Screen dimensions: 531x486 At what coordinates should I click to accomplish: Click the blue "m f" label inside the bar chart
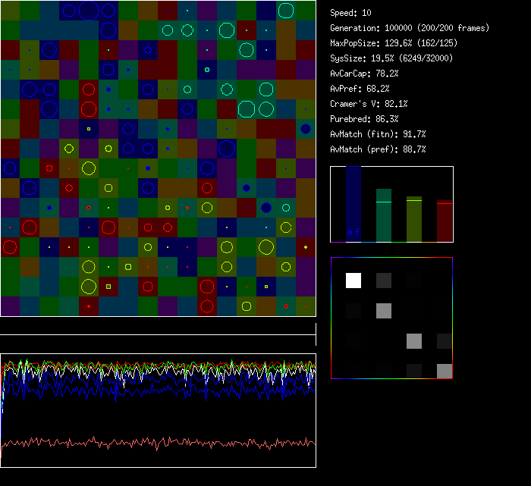353,233
